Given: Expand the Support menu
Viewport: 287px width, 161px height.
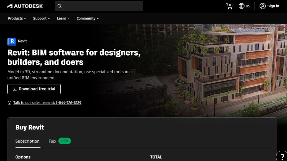Looking at the screenshot, I should pos(41,18).
